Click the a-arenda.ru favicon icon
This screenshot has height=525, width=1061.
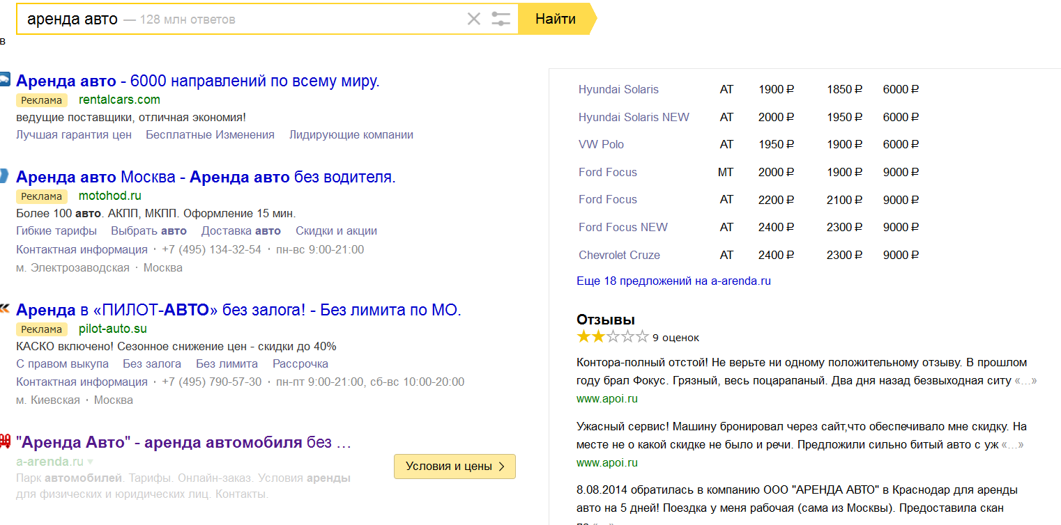coord(5,441)
